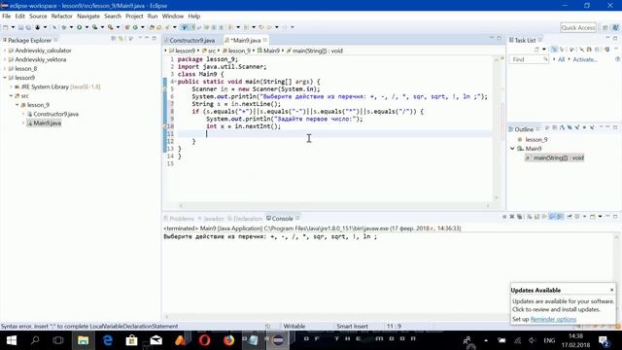The width and height of the screenshot is (622, 350).
Task: Click the Search toolbar icon
Action: tap(168, 27)
